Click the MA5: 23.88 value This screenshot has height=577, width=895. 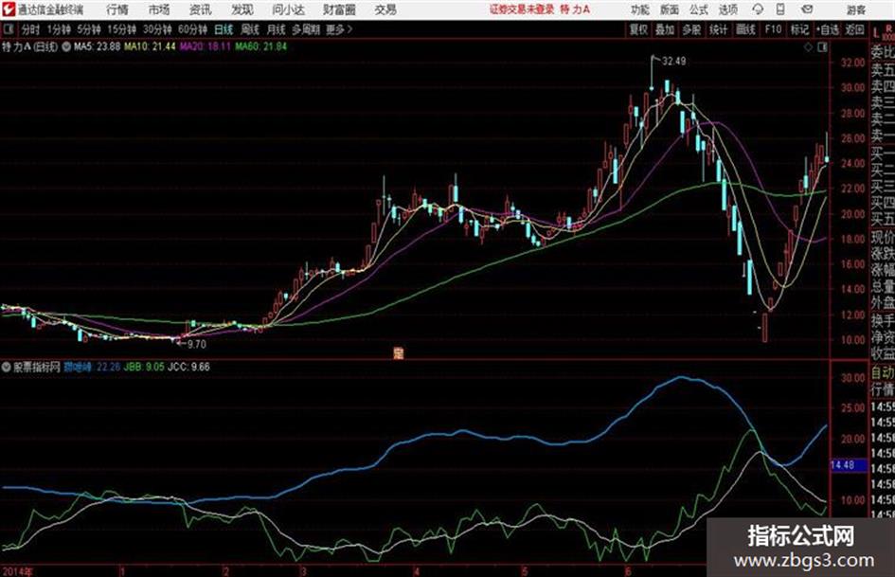click(x=97, y=46)
